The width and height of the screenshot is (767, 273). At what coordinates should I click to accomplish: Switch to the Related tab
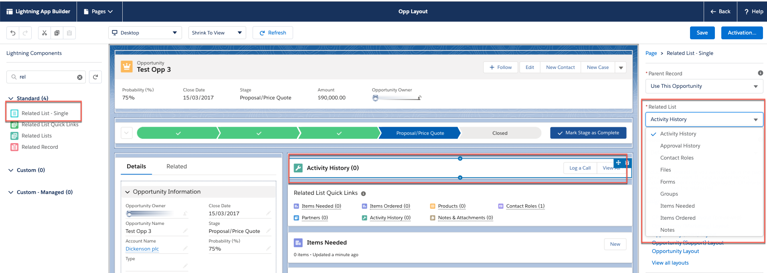(176, 166)
